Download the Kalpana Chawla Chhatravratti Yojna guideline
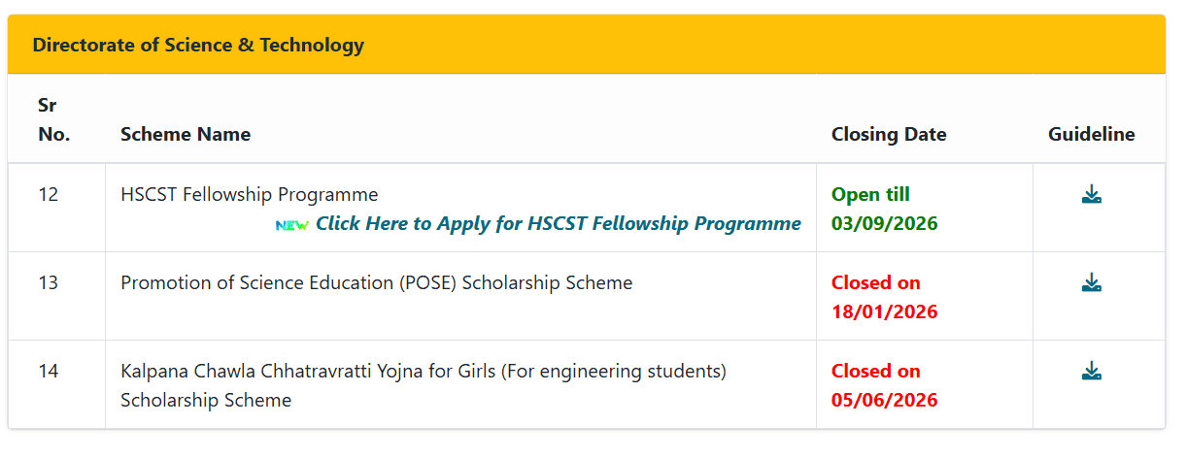 1092,372
